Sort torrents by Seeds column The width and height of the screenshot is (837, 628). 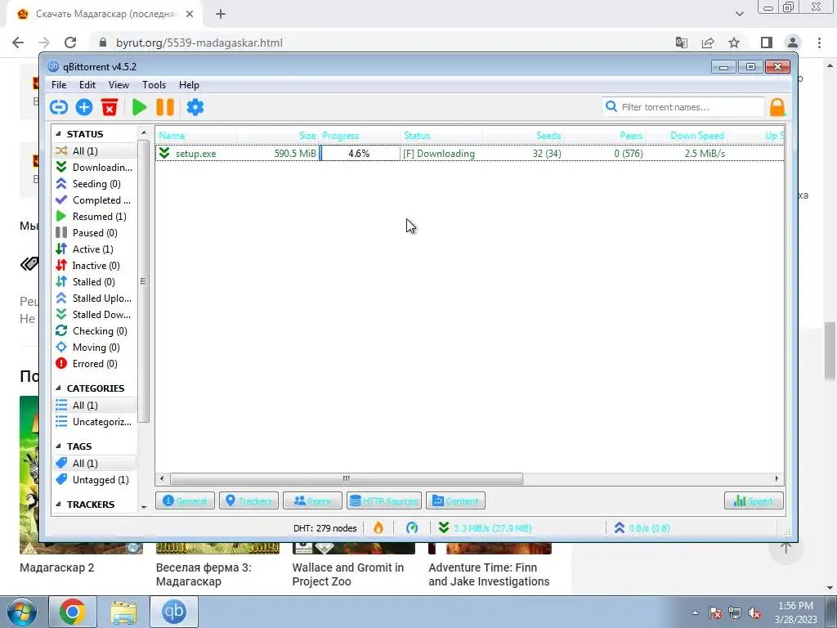click(x=522, y=136)
